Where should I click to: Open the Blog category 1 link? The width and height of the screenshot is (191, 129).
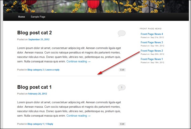click(36, 124)
